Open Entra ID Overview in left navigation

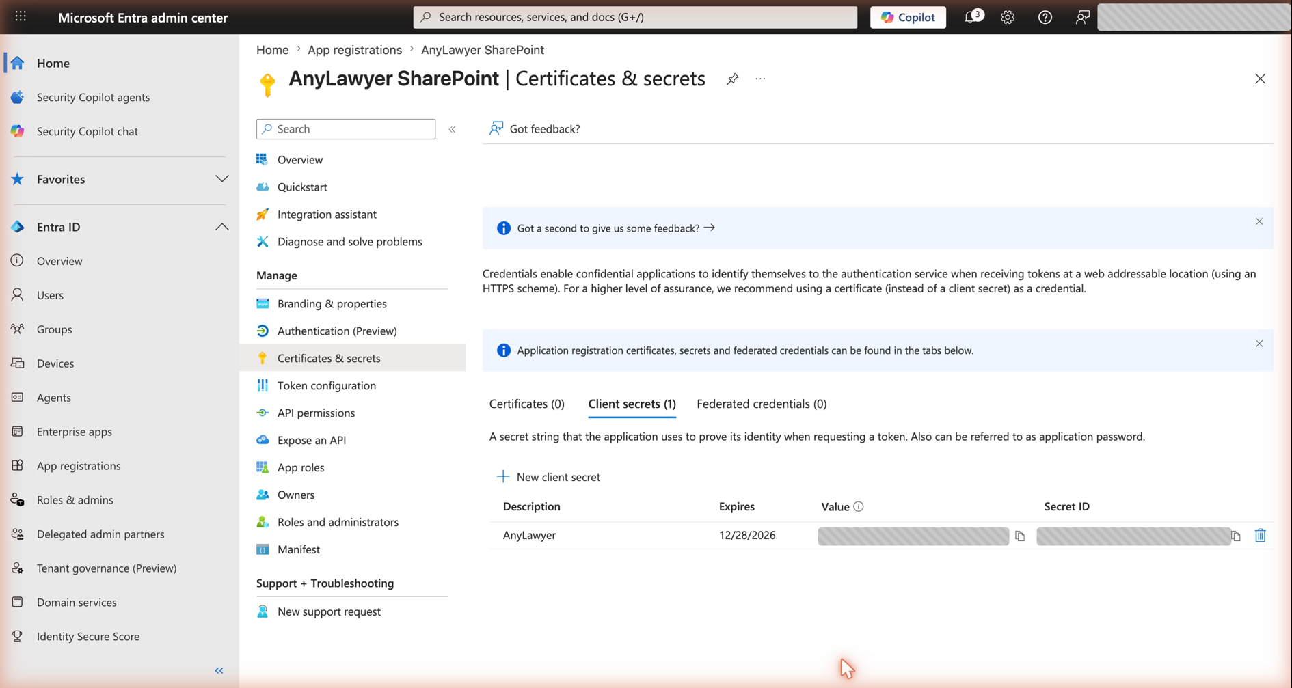[x=59, y=261]
